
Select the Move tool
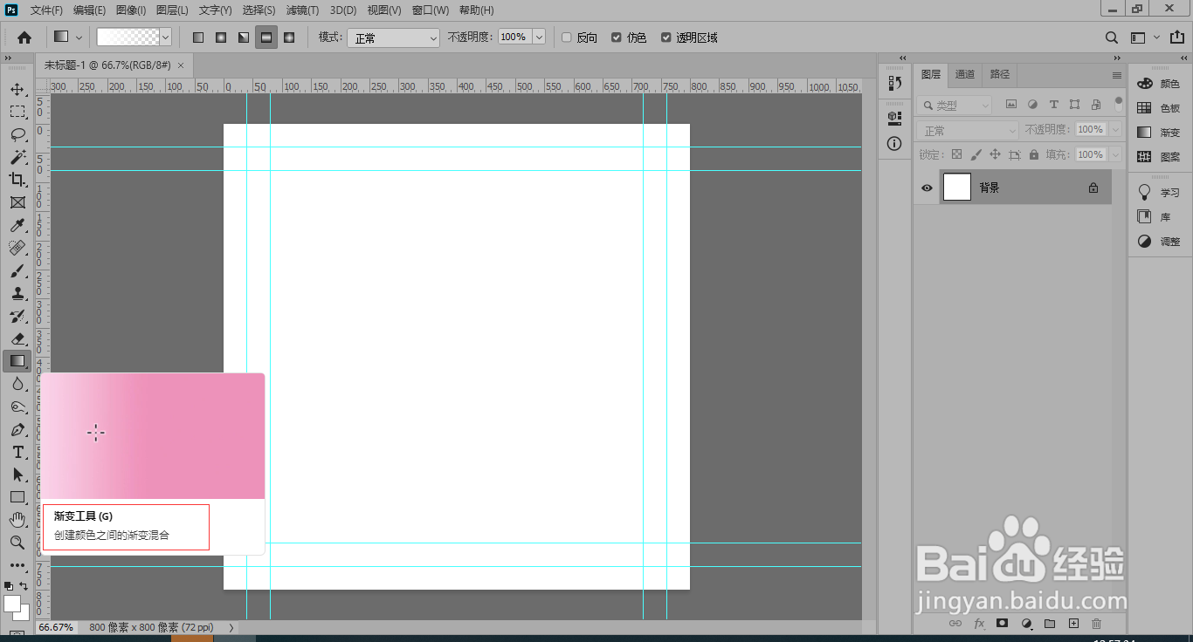coord(17,89)
